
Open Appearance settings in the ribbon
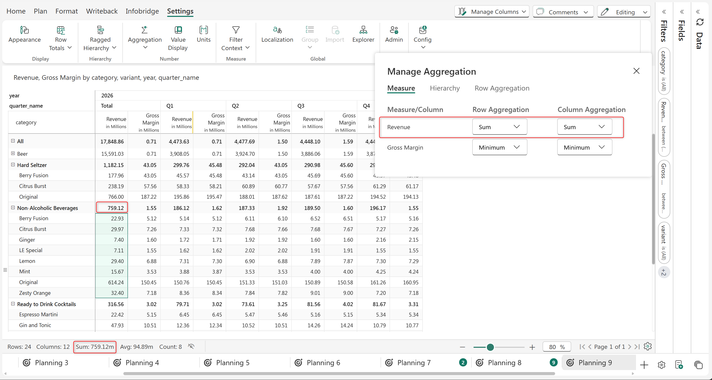(x=24, y=34)
